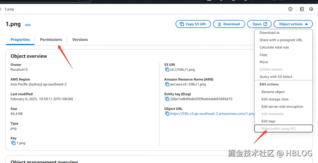
Task: Copy the Object URL icon
Action: (x=167, y=114)
